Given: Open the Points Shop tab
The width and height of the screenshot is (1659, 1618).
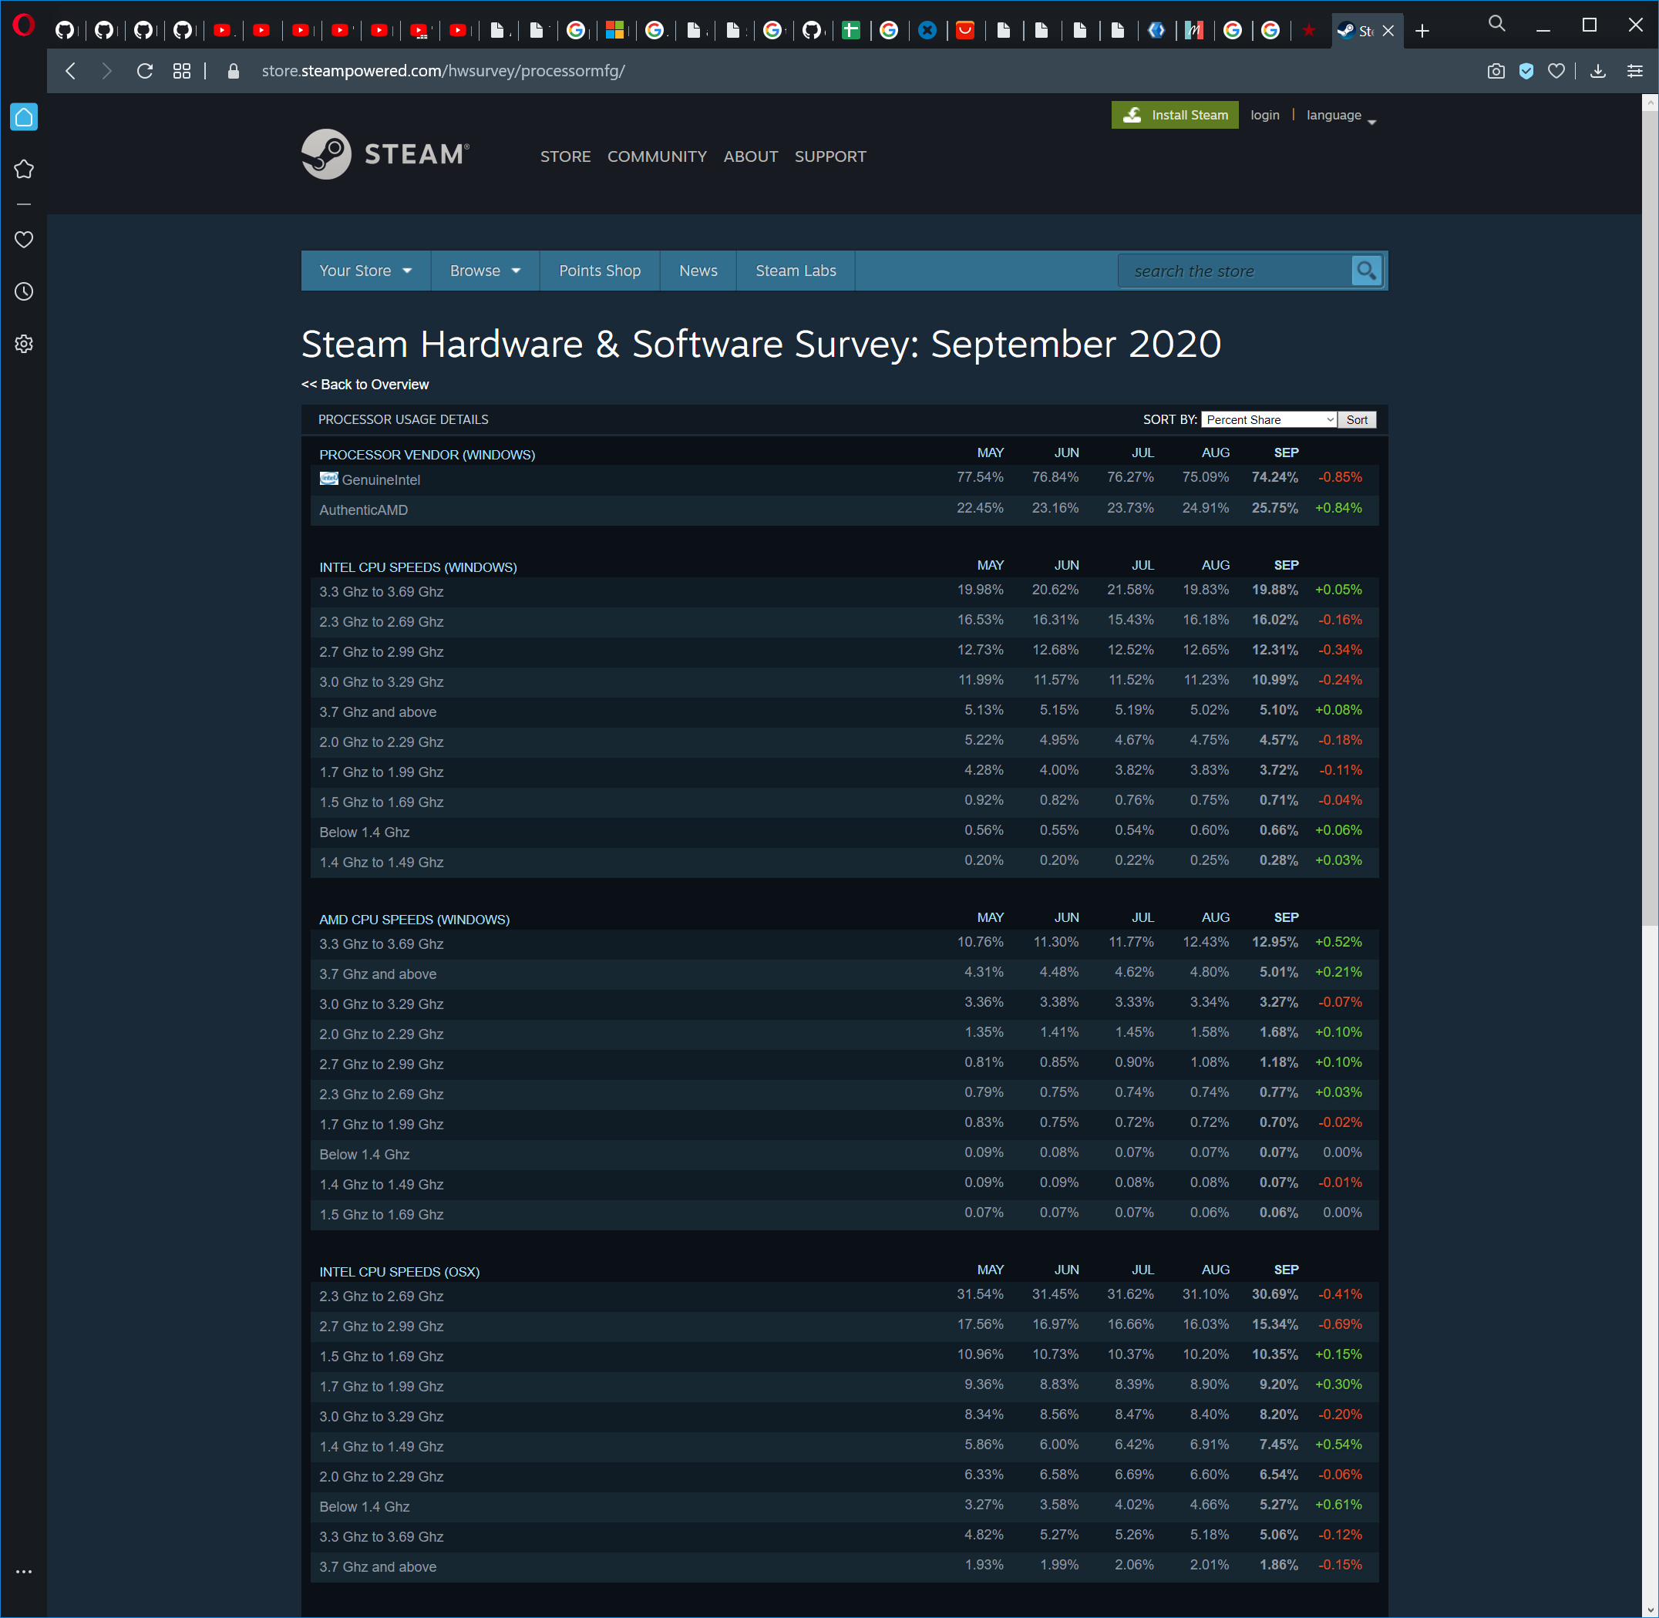Looking at the screenshot, I should (x=600, y=271).
